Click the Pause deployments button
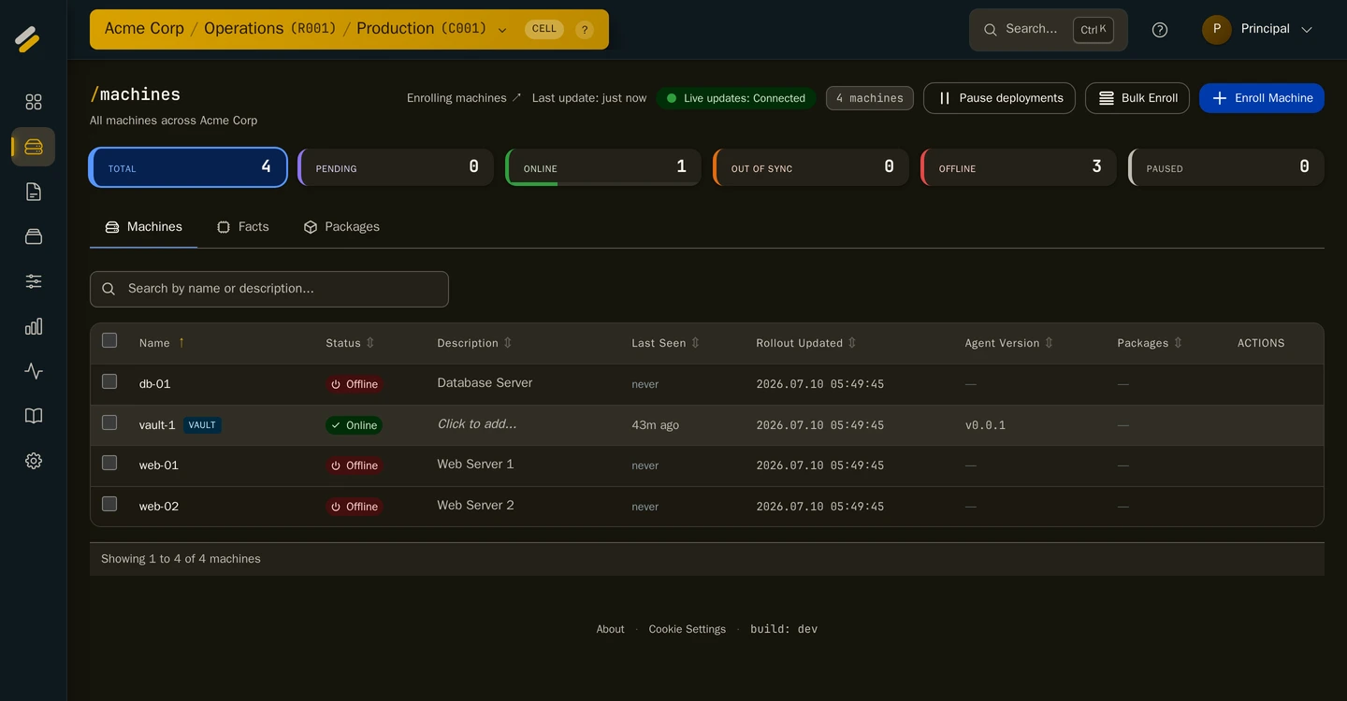 click(999, 98)
